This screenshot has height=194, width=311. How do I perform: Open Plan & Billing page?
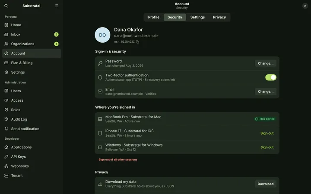click(32, 63)
